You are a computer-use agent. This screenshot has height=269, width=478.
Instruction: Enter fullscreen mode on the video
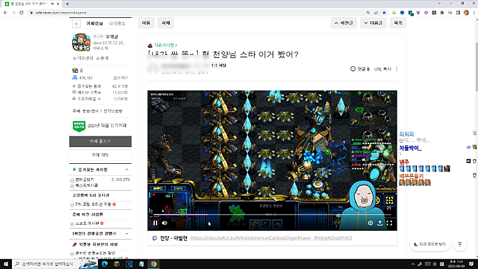pos(390,223)
